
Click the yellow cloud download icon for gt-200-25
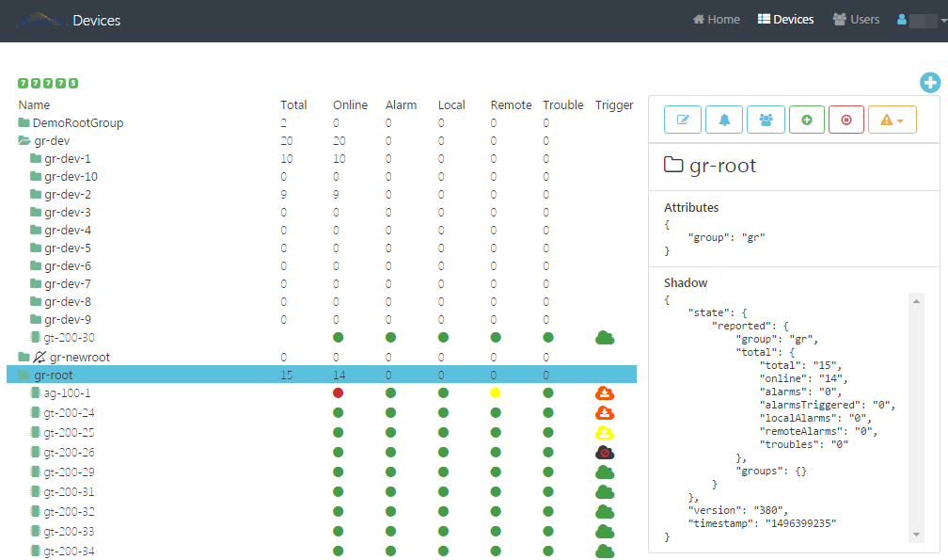[x=605, y=433]
